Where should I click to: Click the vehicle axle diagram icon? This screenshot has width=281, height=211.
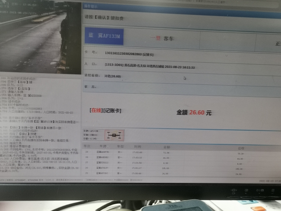114,135
